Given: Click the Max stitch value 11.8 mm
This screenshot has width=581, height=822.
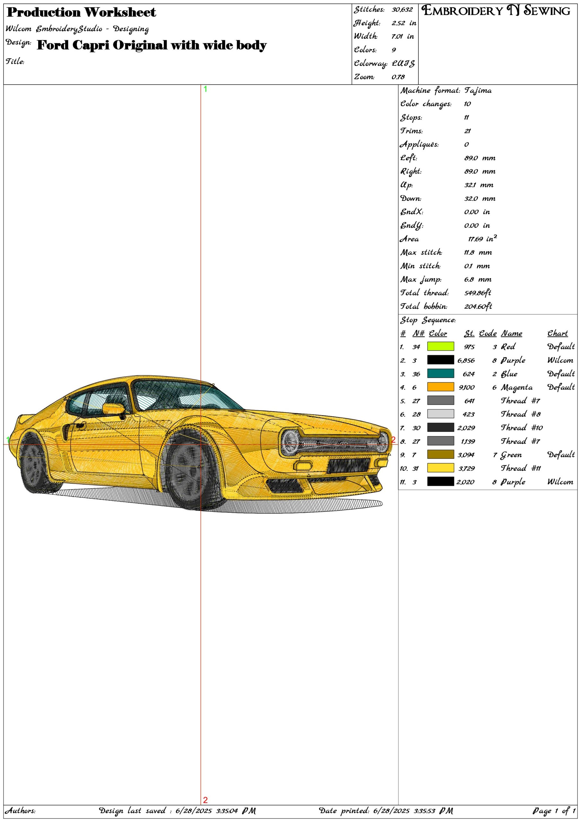Looking at the screenshot, I should 478,252.
